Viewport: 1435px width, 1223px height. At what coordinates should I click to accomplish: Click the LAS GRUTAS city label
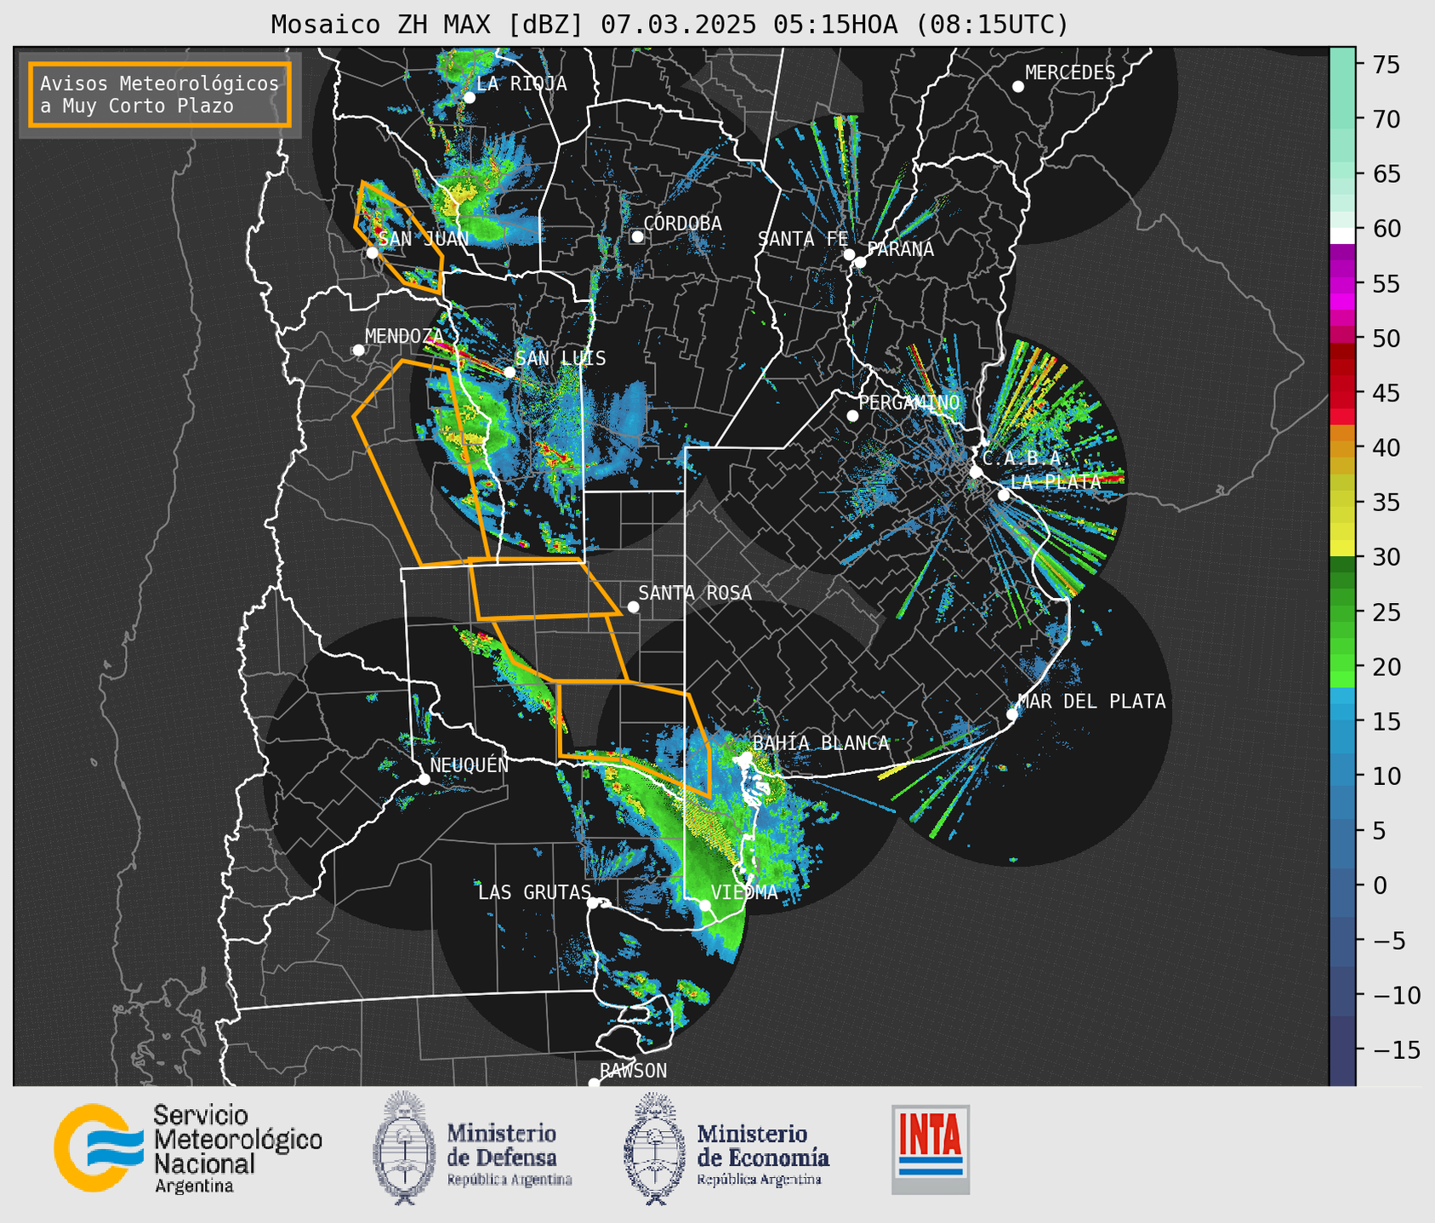coord(534,893)
